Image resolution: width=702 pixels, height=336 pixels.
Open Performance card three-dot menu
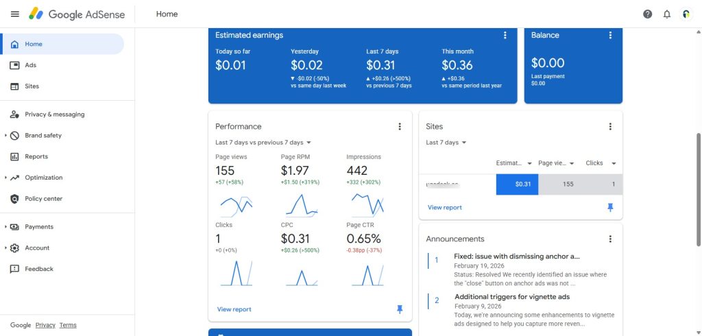click(x=400, y=126)
